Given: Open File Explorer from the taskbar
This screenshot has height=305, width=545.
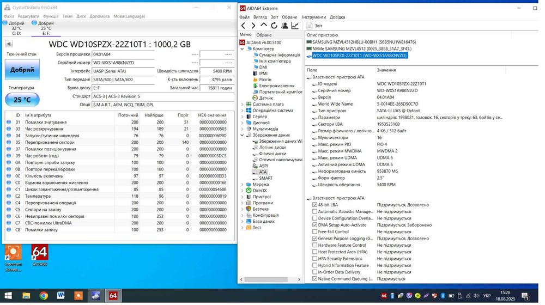Looking at the screenshot, I should click(26, 296).
